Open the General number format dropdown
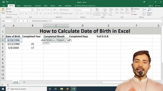The image size is (163, 91). pyautogui.click(x=91, y=10)
